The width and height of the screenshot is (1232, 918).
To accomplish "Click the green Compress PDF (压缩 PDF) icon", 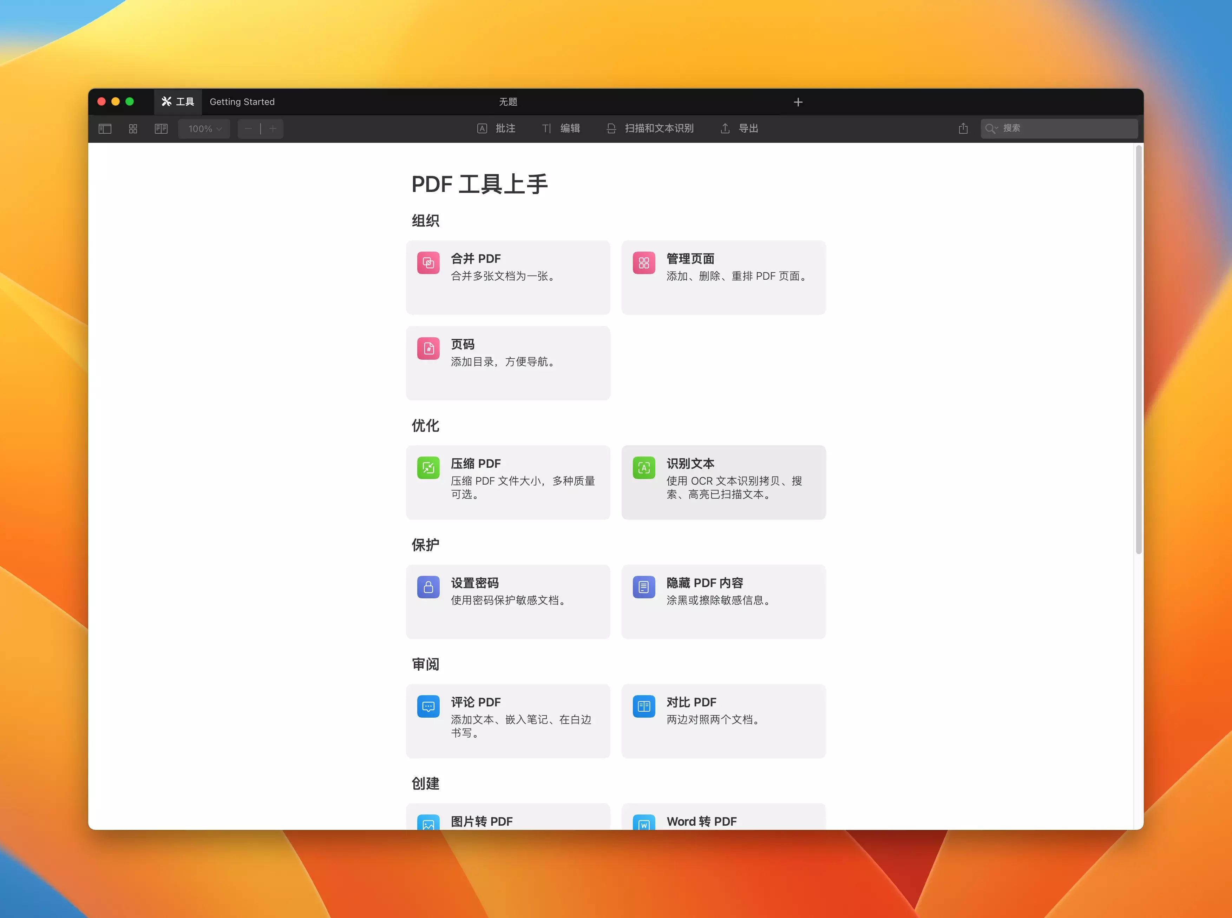I will pos(428,468).
